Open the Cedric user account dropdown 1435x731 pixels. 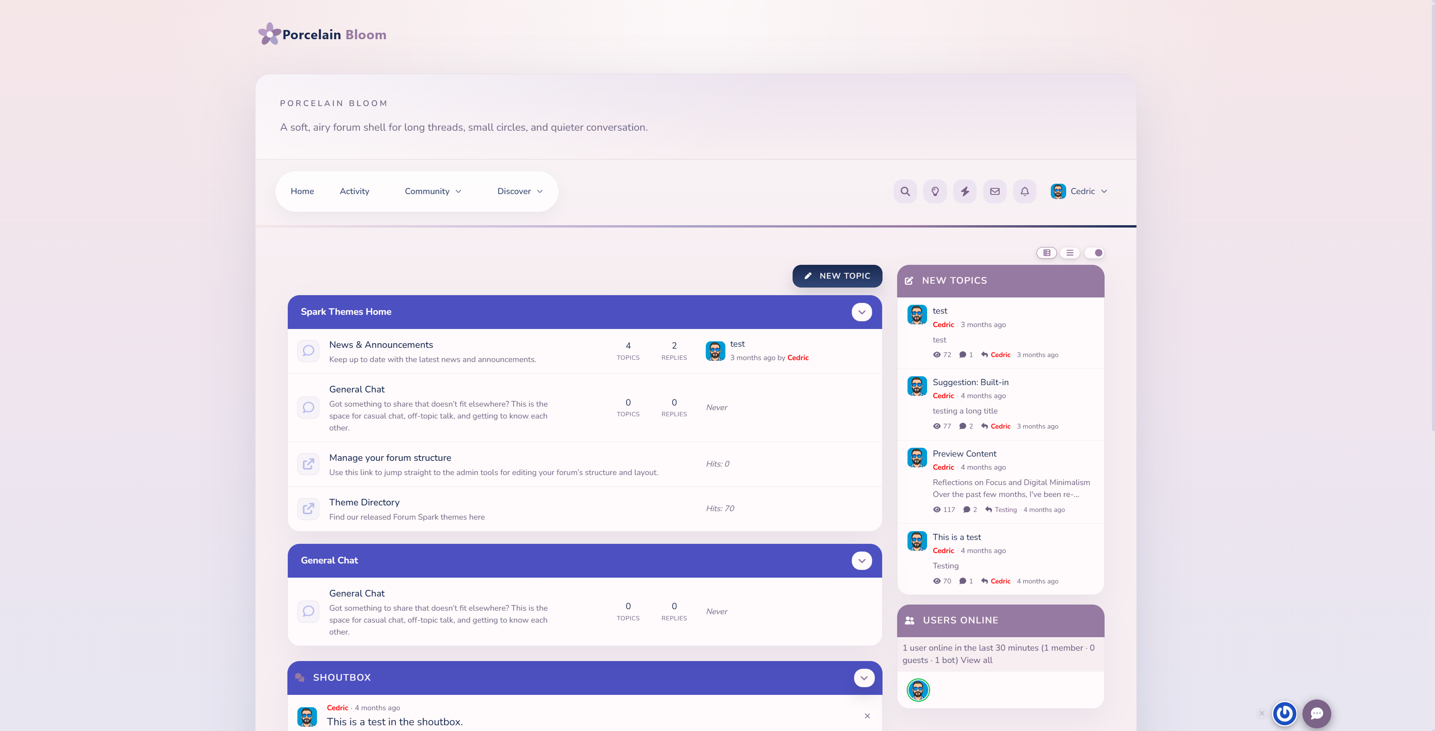pyautogui.click(x=1079, y=191)
